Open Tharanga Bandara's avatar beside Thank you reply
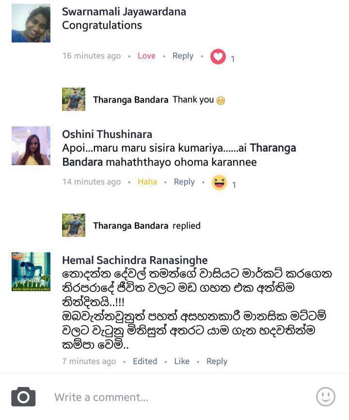Image resolution: width=349 pixels, height=420 pixels. [x=74, y=99]
